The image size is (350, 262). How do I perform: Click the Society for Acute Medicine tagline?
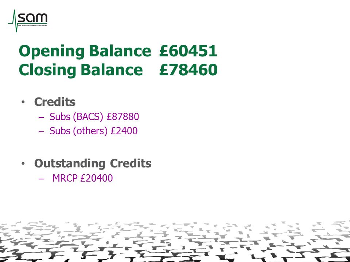click(x=32, y=25)
